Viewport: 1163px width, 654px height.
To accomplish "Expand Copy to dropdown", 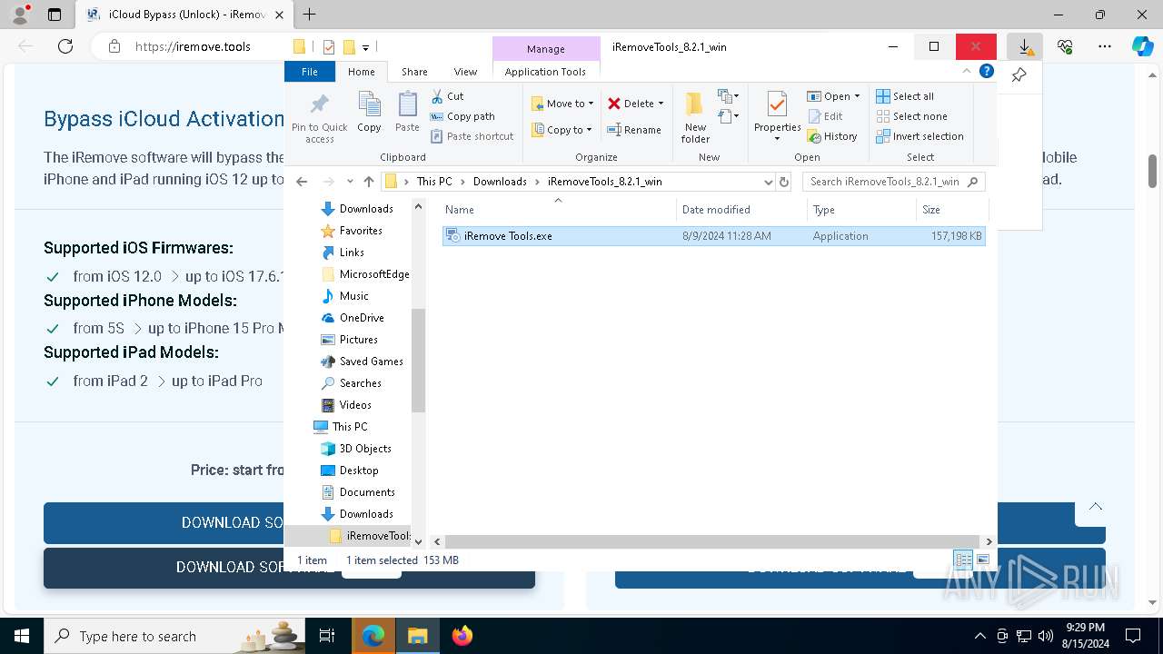I will tap(589, 130).
